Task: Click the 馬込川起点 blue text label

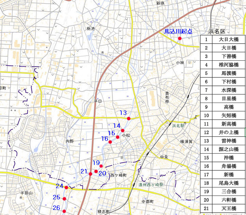Action: coord(178,32)
